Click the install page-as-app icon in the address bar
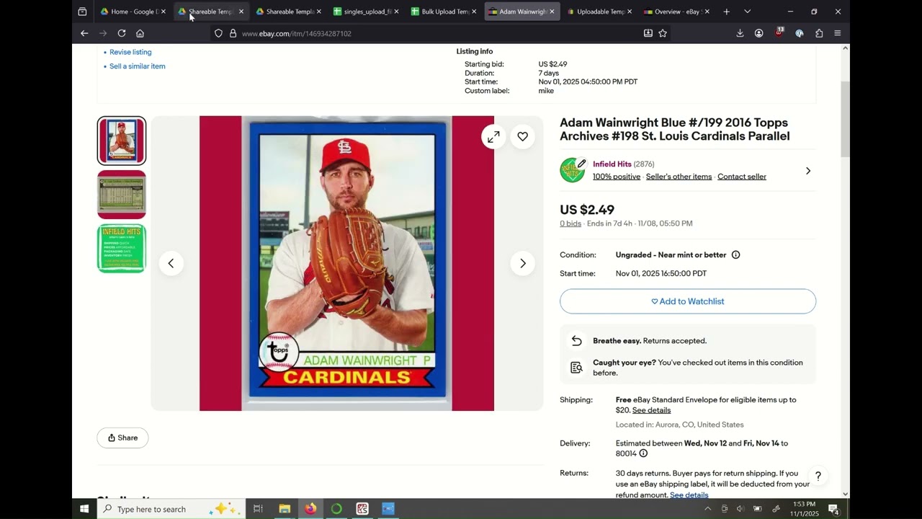Image resolution: width=922 pixels, height=519 pixels. click(x=648, y=33)
